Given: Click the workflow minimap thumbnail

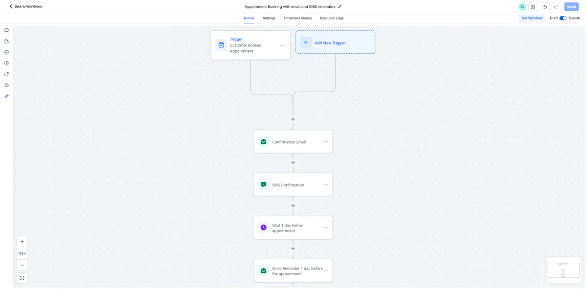Looking at the screenshot, I should (x=563, y=270).
